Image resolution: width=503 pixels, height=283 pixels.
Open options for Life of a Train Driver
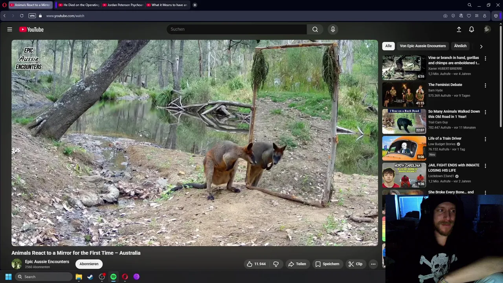point(485,139)
